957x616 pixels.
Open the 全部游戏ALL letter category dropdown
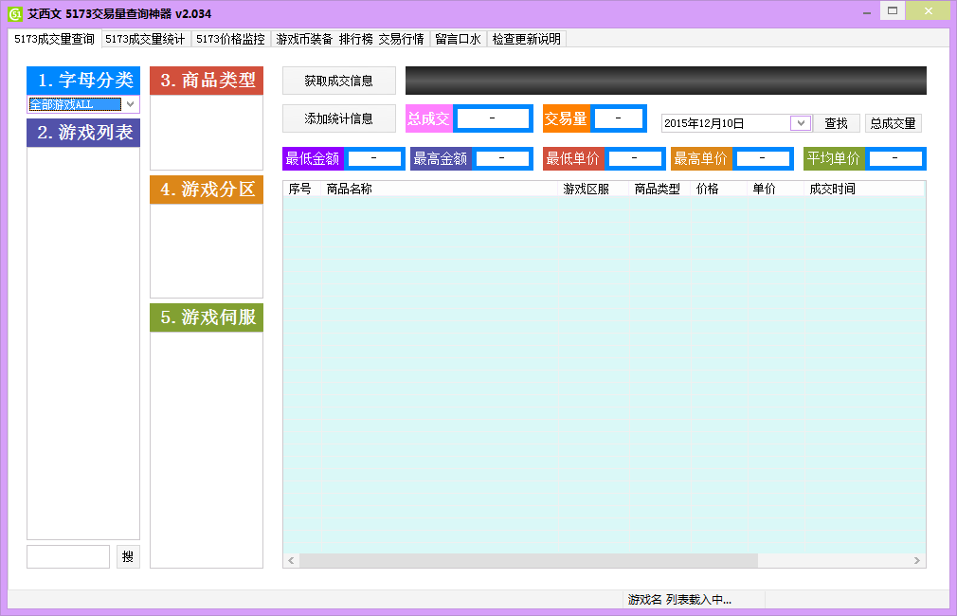130,104
